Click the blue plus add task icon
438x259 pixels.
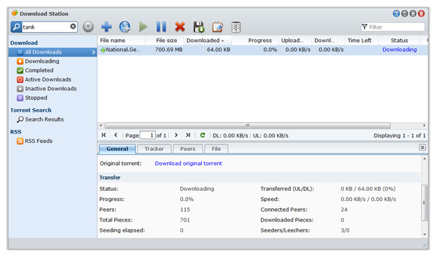(106, 27)
